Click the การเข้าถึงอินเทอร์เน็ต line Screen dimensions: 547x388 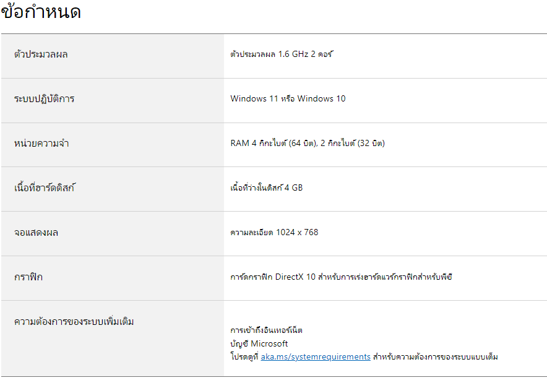pyautogui.click(x=266, y=330)
